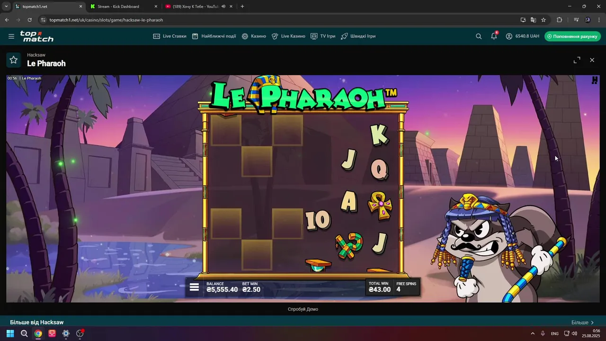Viewport: 606px width, 341px height.
Task: Bookmark this page star icon
Action: [544, 20]
